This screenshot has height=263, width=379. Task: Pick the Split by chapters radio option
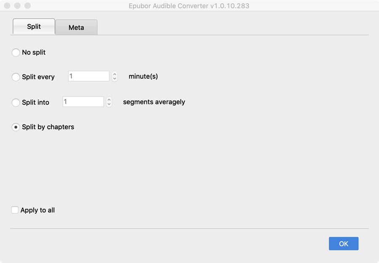16,127
